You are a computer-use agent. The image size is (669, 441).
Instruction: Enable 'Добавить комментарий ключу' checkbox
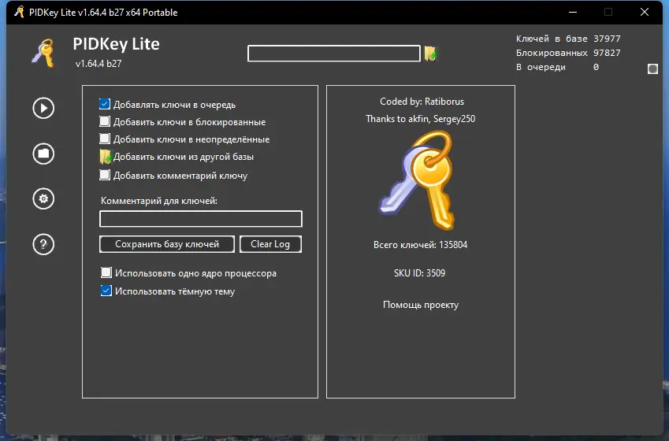[x=105, y=175]
